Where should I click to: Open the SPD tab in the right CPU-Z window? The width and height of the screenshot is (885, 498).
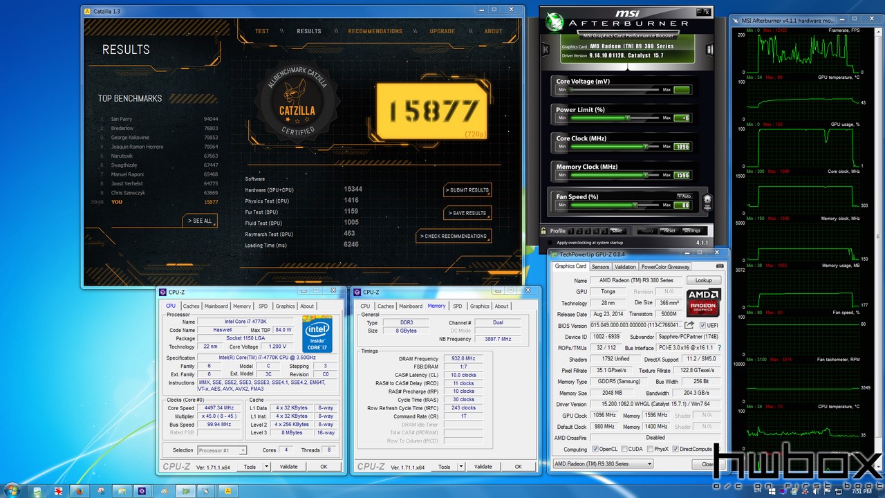coord(457,306)
